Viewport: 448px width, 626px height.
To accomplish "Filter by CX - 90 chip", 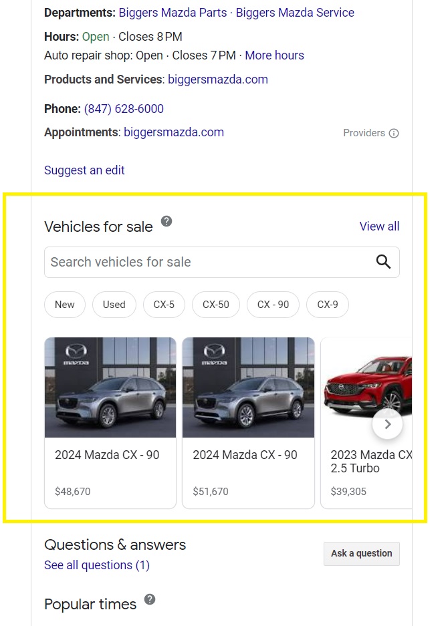I will (x=273, y=305).
